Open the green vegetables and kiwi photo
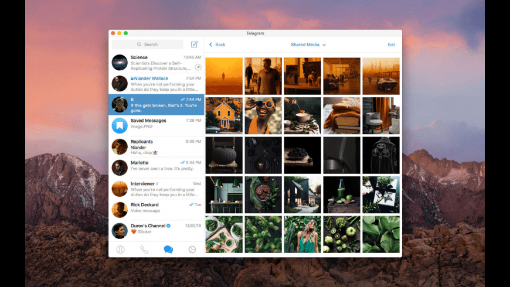 pos(342,234)
